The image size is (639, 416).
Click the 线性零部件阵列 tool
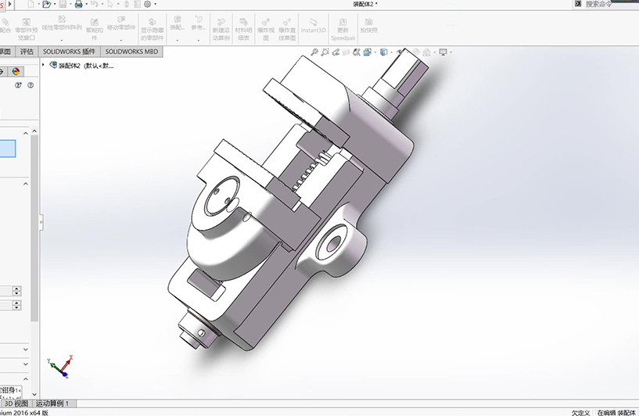62,23
